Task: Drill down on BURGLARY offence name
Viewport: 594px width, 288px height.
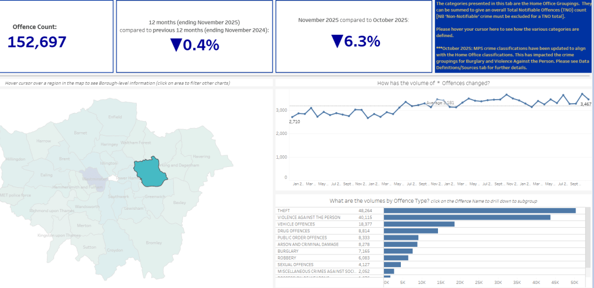Action: (288, 251)
